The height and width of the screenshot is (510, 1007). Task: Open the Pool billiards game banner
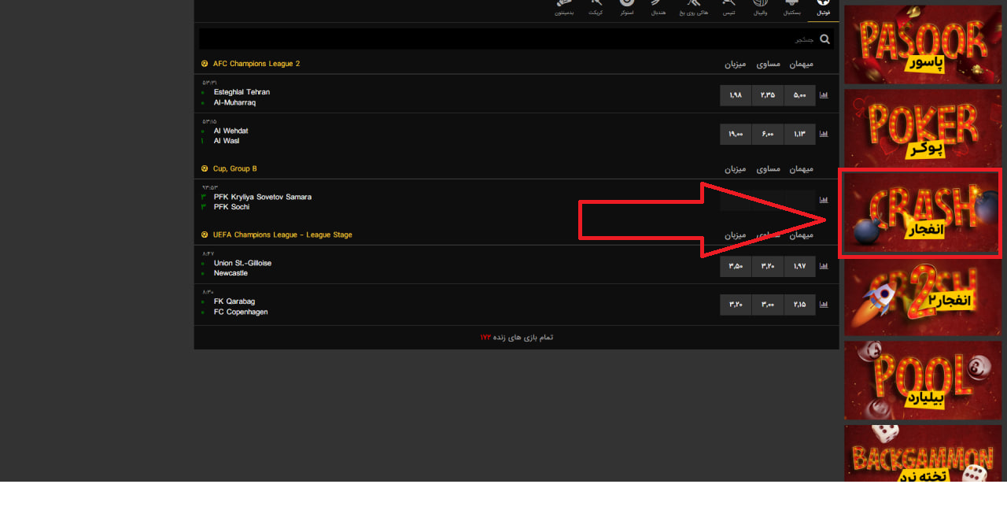pyautogui.click(x=922, y=379)
